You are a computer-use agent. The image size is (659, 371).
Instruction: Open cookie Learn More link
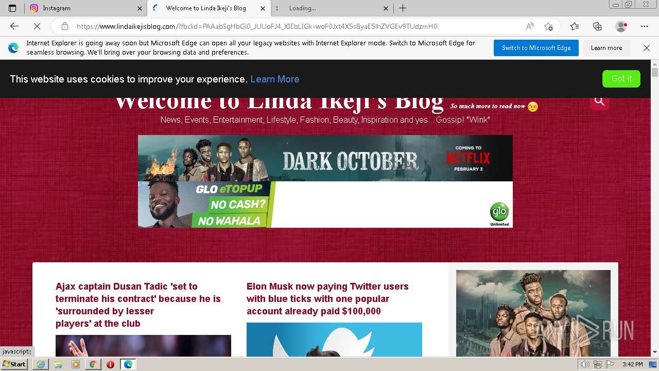pos(275,79)
